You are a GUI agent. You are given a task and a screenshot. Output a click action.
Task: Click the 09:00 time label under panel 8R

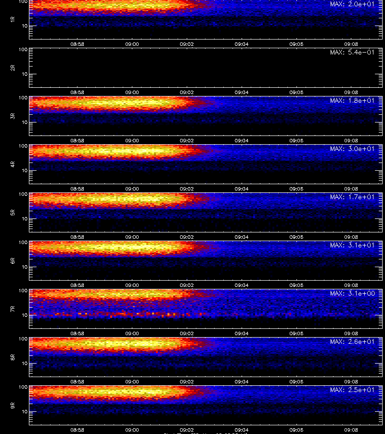tap(132, 382)
